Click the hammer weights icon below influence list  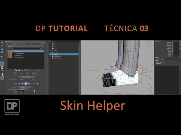22,70
